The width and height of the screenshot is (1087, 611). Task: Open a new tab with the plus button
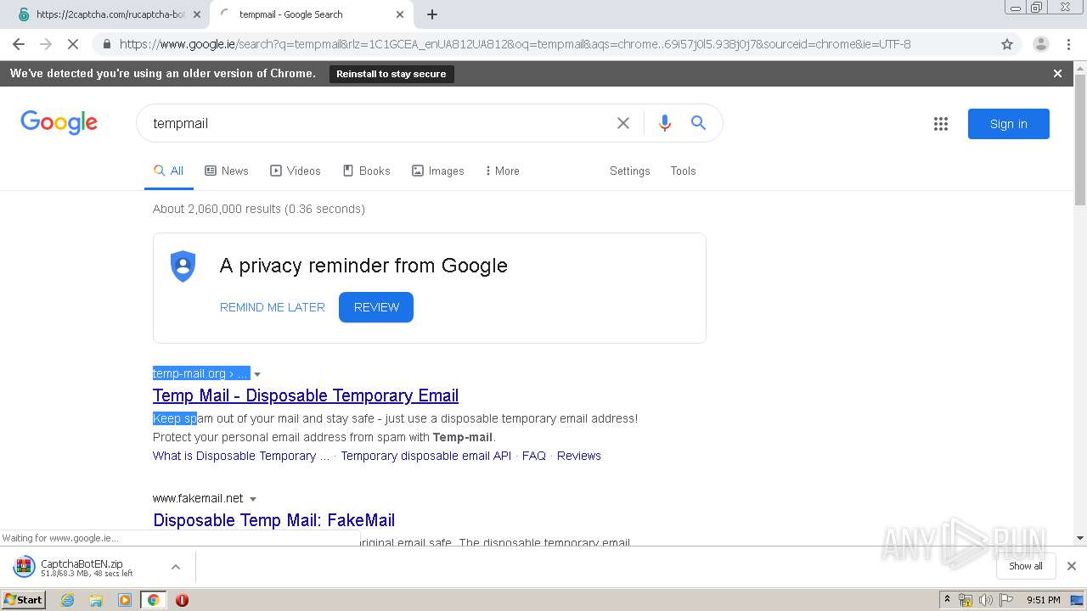click(x=432, y=14)
